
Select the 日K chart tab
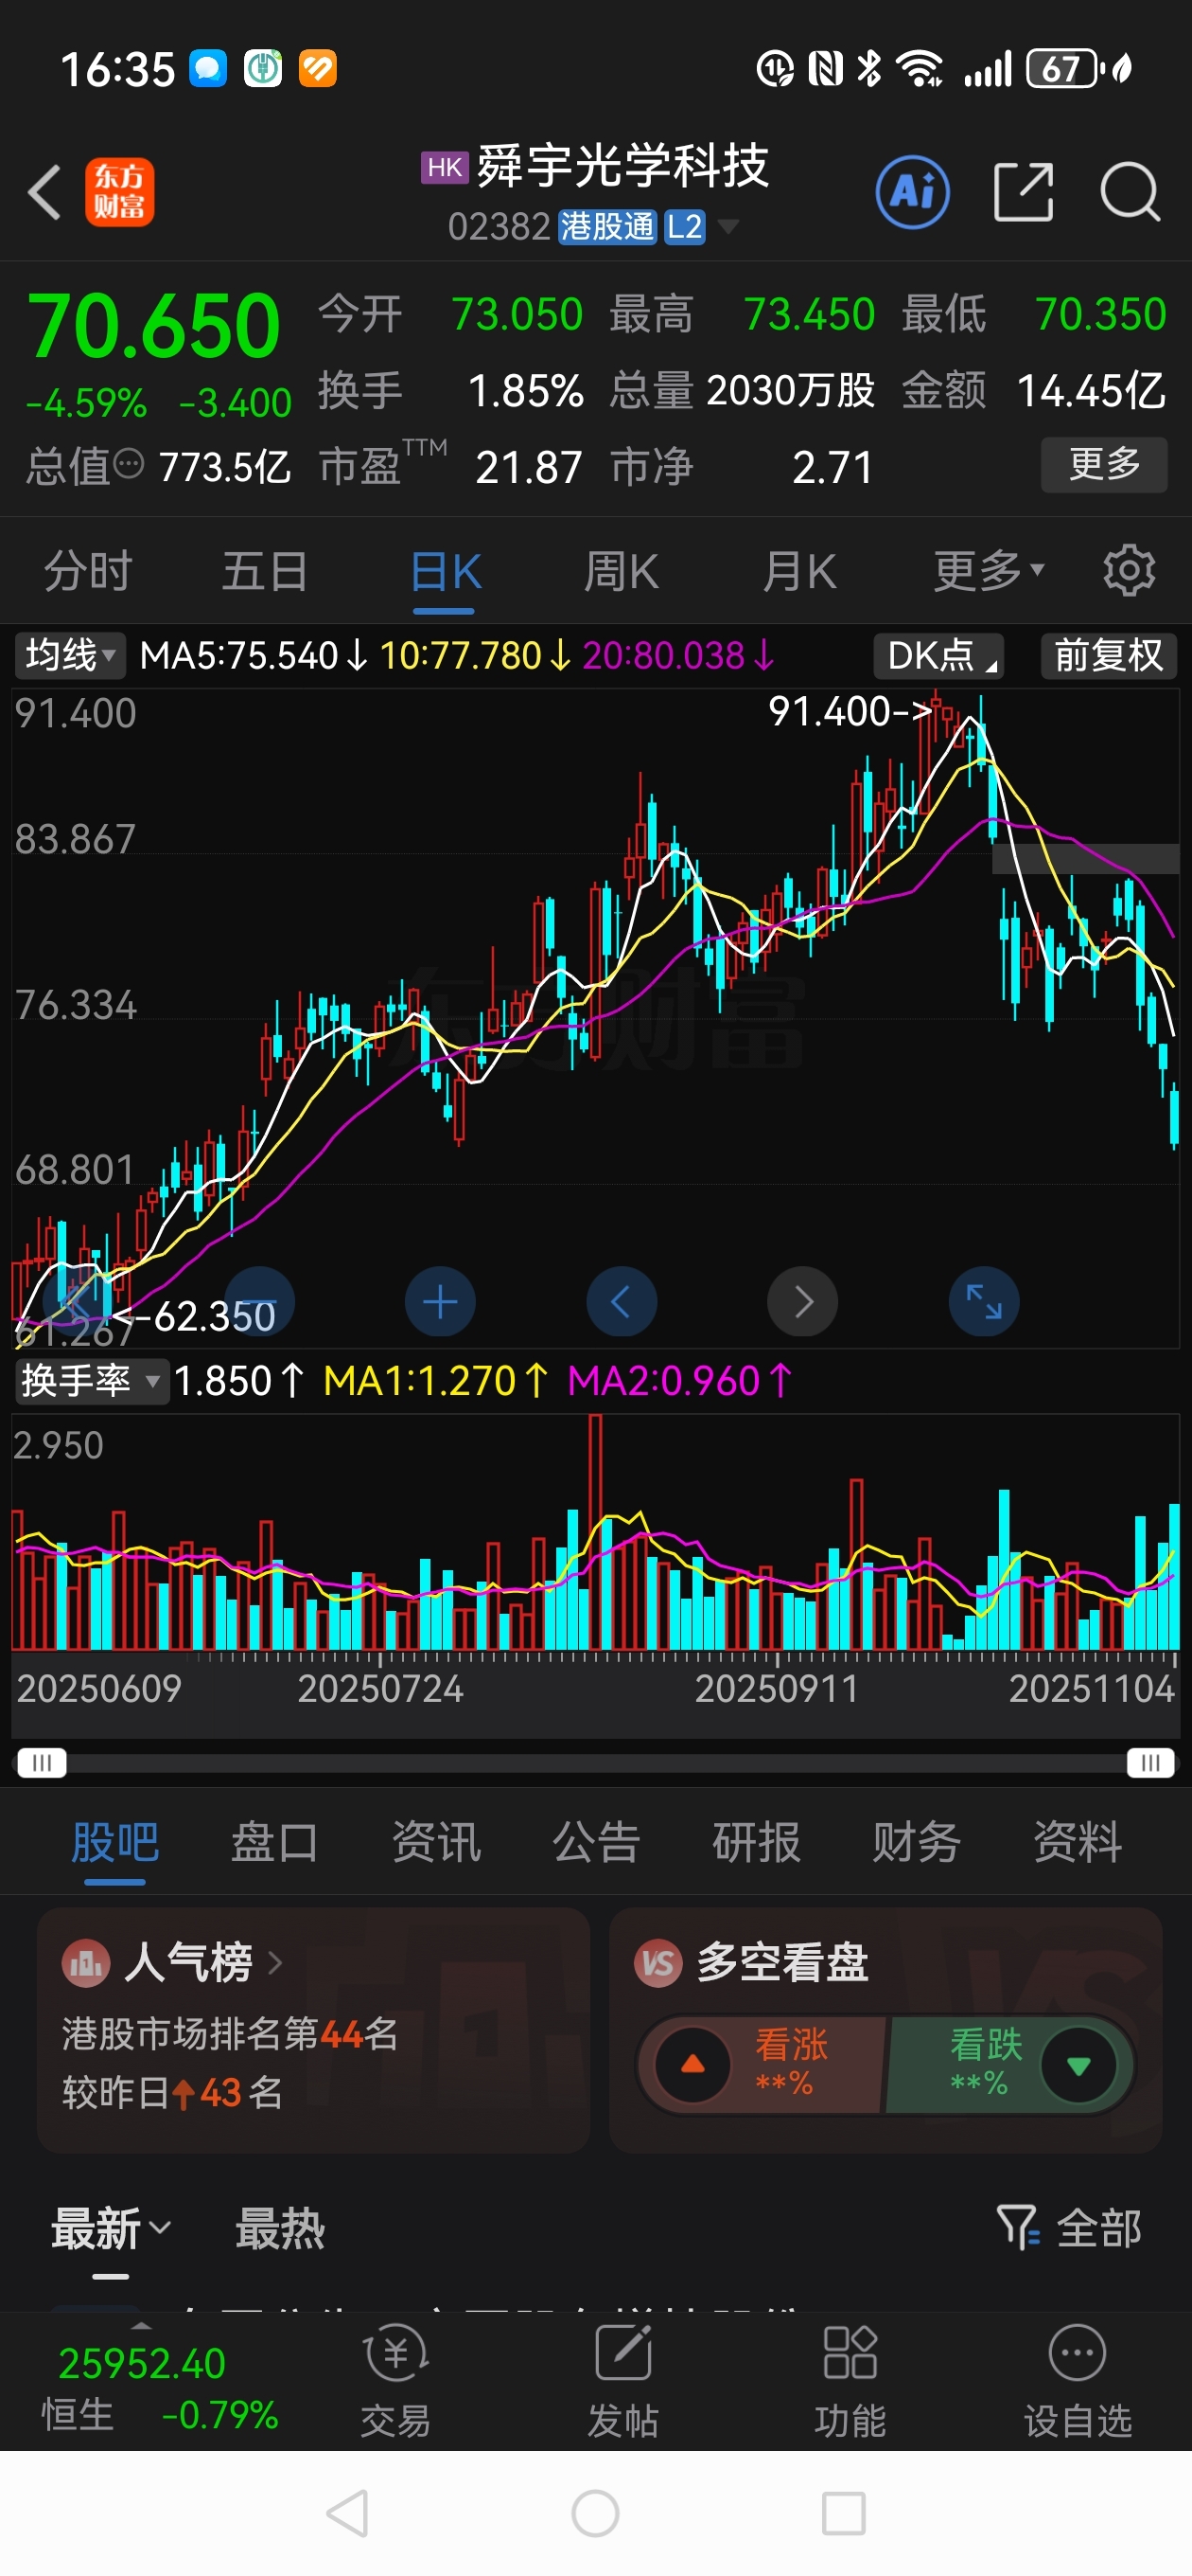[445, 571]
